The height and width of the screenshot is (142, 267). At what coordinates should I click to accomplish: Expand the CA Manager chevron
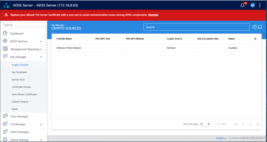41,124
